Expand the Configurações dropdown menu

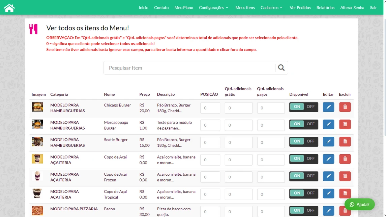(213, 8)
